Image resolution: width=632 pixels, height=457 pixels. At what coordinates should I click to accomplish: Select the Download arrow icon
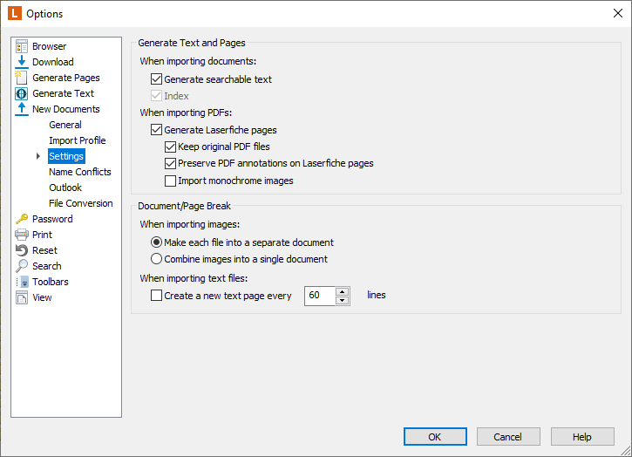tap(22, 62)
